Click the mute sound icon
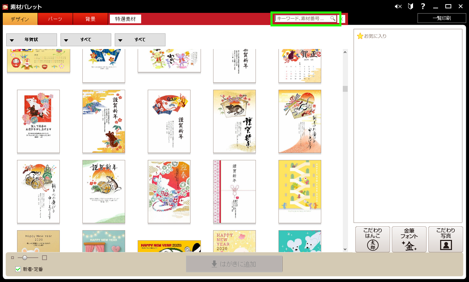Image resolution: width=469 pixels, height=282 pixels. [398, 6]
